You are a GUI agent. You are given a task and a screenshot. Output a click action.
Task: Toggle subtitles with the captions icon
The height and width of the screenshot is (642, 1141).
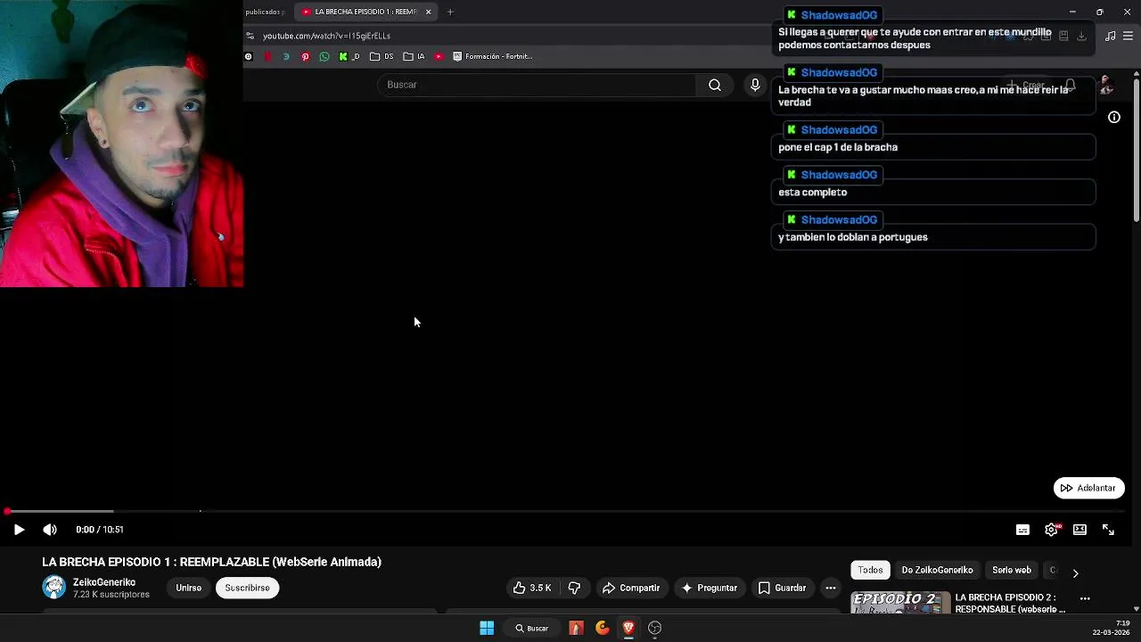1022,530
